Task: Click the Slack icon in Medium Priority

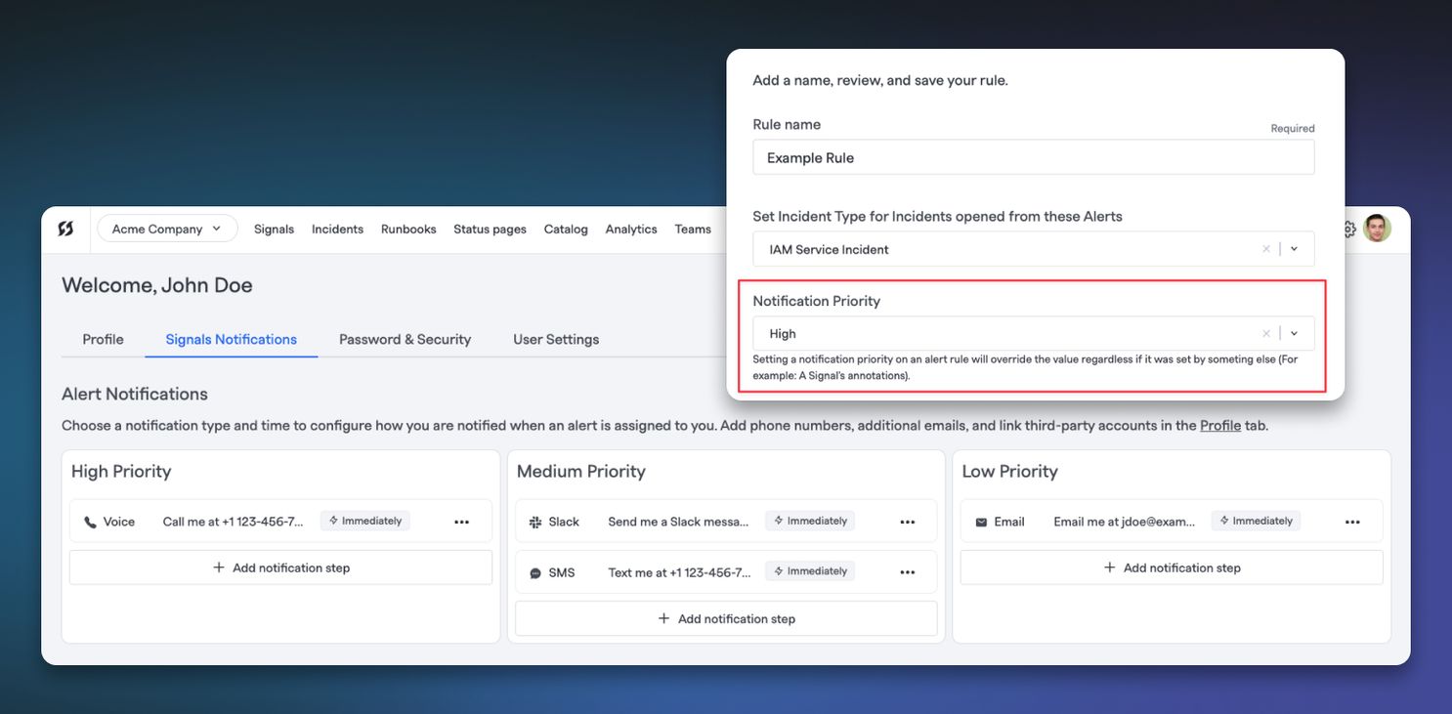Action: click(535, 522)
